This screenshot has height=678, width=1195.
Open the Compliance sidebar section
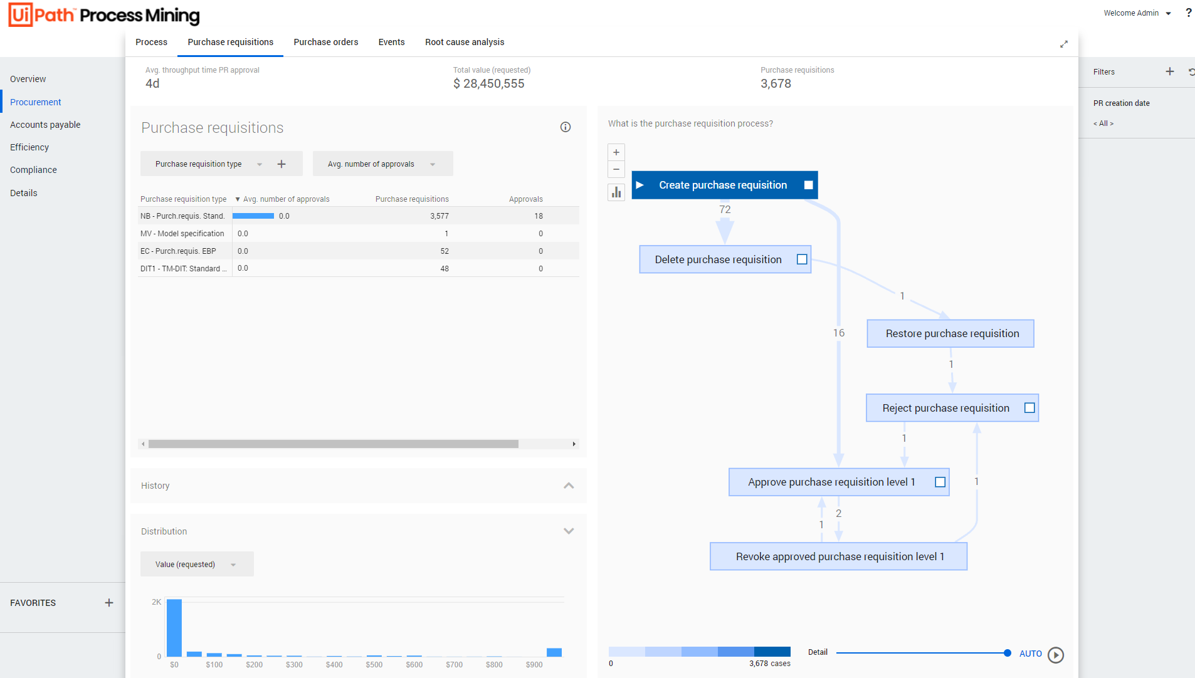[33, 170]
